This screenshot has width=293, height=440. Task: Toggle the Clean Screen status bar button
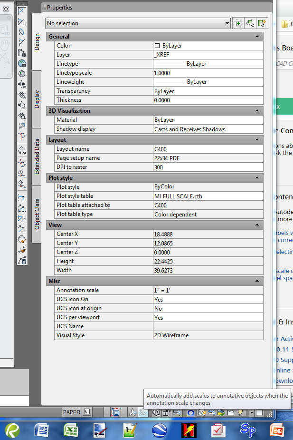259,412
